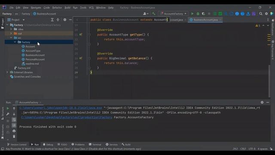Collapse the Factory root project node
275x155 pixels.
tap(7, 25)
